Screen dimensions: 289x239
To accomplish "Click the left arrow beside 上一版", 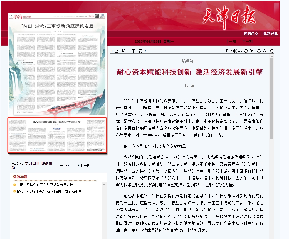I will [68, 165].
